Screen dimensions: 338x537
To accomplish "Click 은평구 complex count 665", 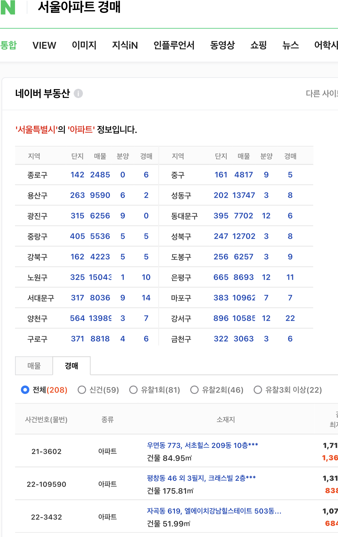I will (221, 277).
